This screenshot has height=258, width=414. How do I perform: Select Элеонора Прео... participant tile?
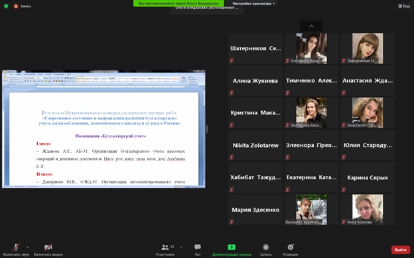311,145
